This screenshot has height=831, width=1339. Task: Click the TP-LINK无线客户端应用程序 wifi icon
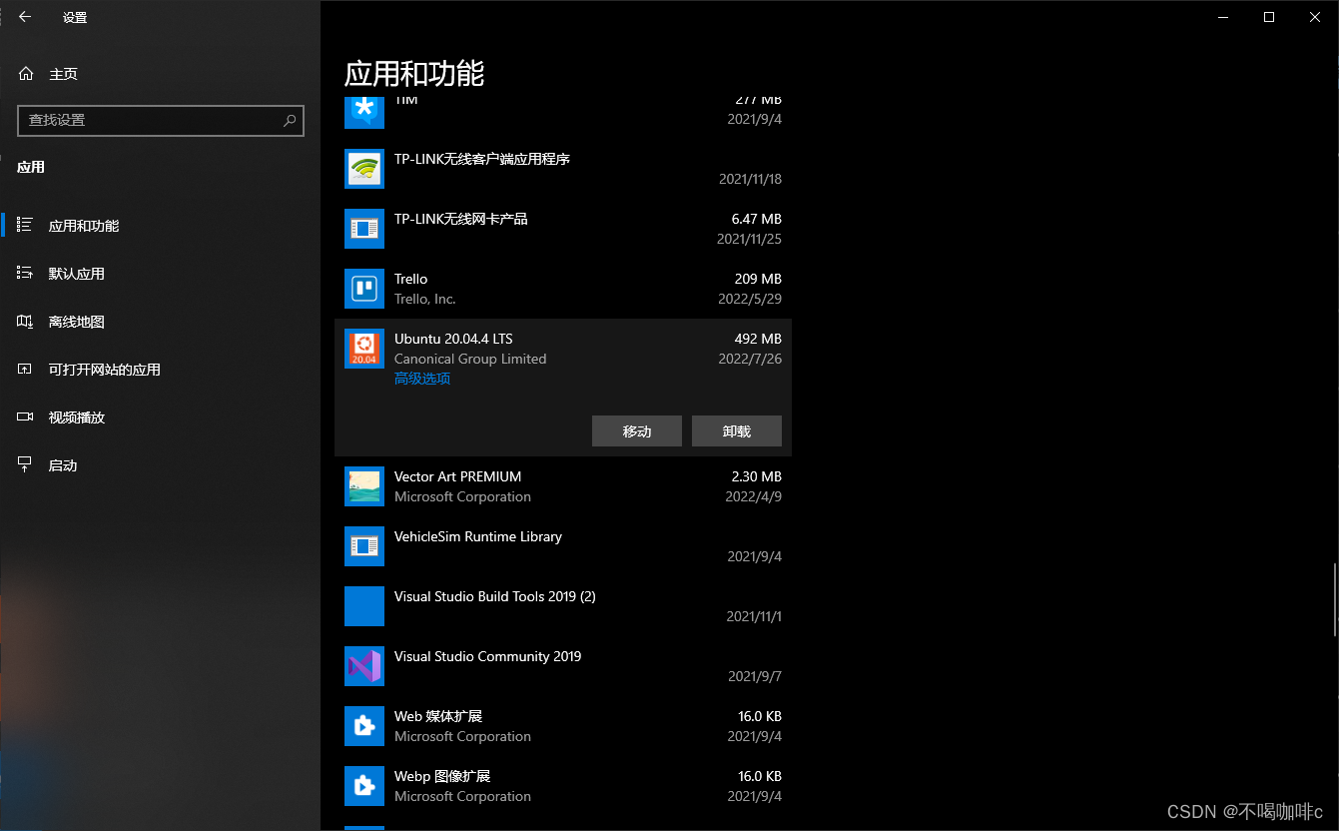364,169
